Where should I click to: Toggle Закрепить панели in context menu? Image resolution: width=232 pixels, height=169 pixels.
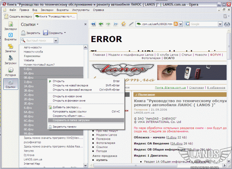point(64,127)
